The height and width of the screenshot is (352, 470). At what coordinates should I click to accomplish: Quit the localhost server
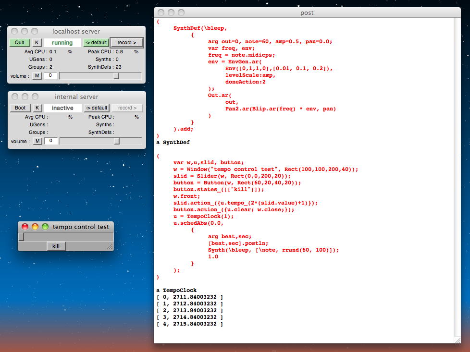[19, 43]
